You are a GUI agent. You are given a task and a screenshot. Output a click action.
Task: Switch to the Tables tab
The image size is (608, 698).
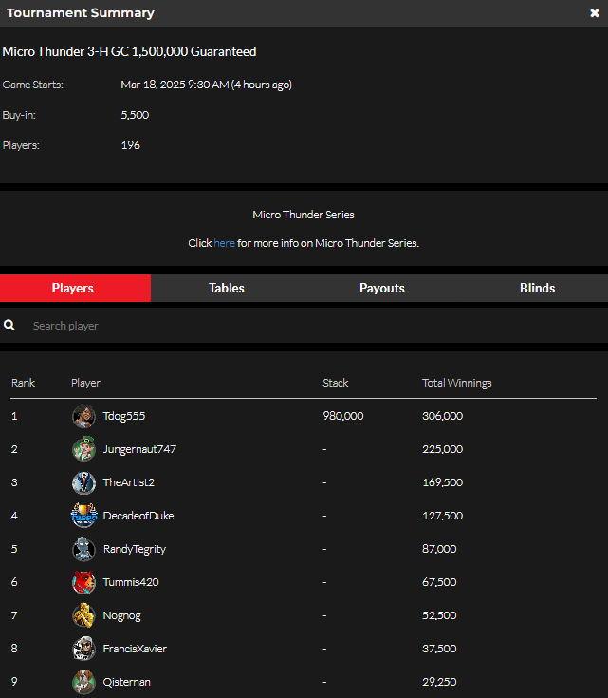tap(227, 288)
